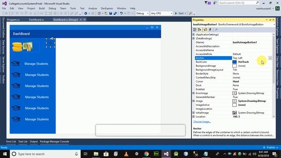
Task: Select the Enabled property row
Action: point(233,89)
